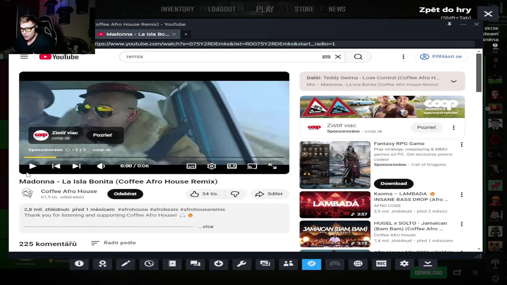
Task: Enter full screen on the player
Action: click(273, 166)
